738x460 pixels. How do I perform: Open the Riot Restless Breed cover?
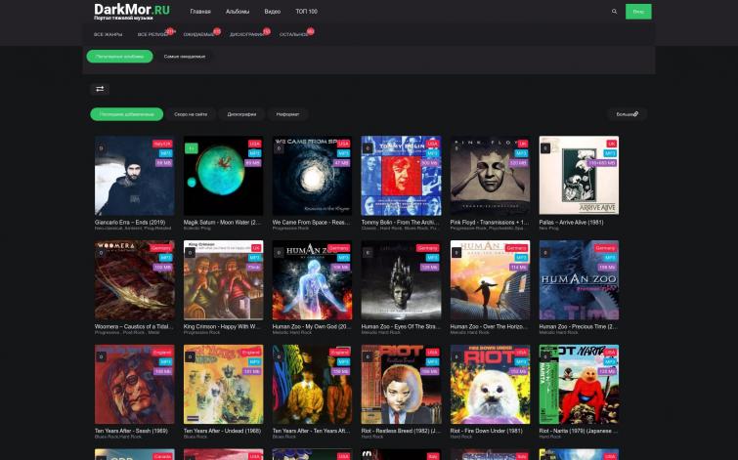point(401,384)
